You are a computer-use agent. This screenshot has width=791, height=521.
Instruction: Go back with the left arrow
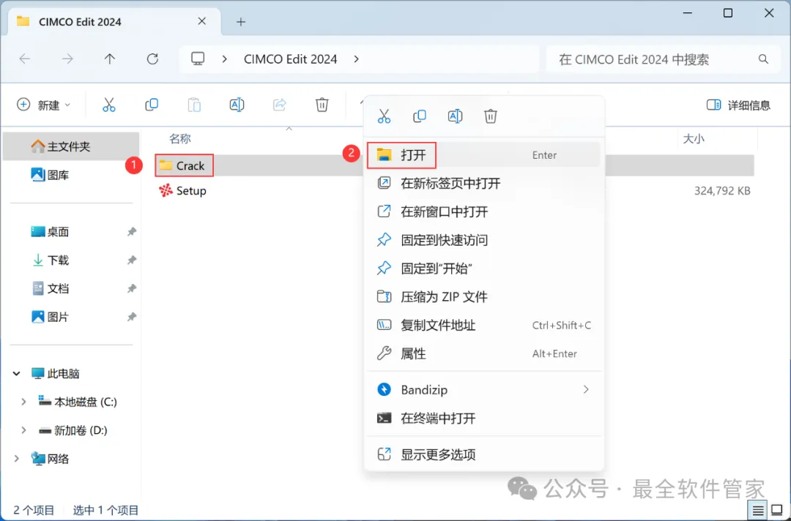(25, 59)
